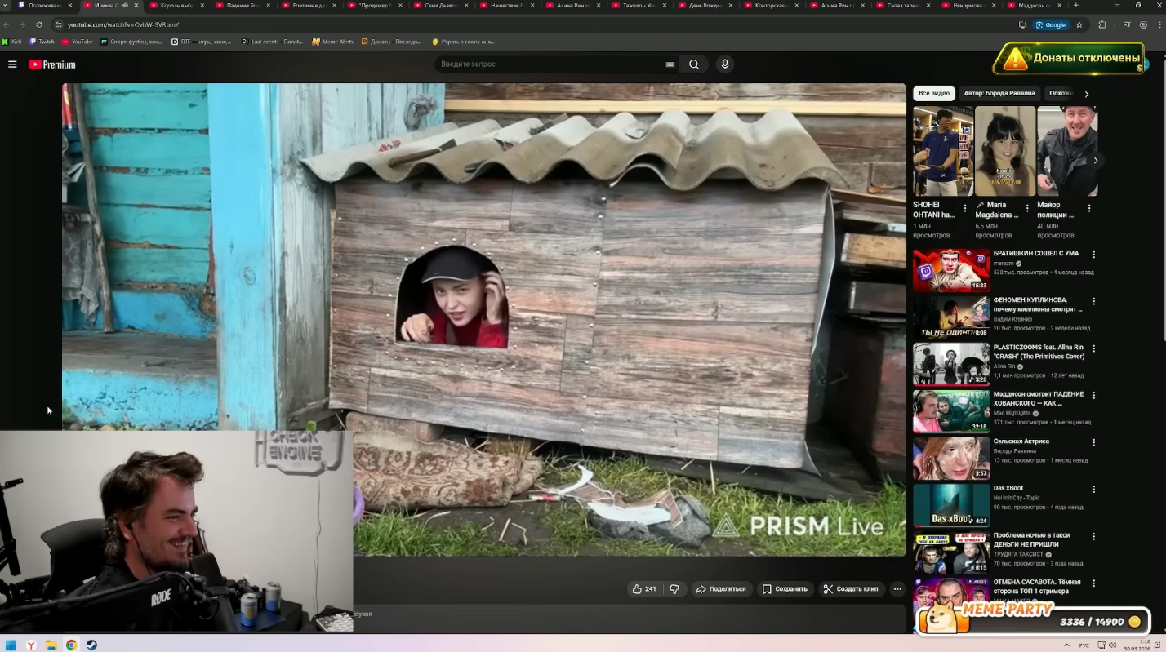The height and width of the screenshot is (652, 1166).
Task: Click the search magnifier button
Action: point(694,64)
